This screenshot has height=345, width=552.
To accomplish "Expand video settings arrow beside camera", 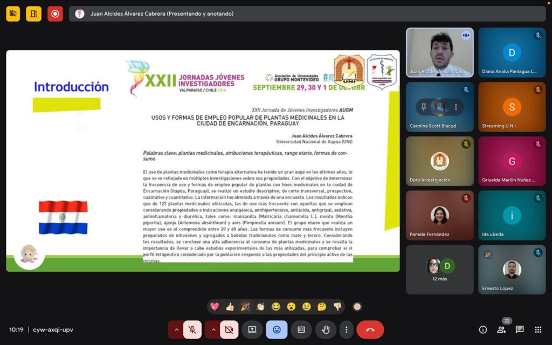I will (213, 329).
